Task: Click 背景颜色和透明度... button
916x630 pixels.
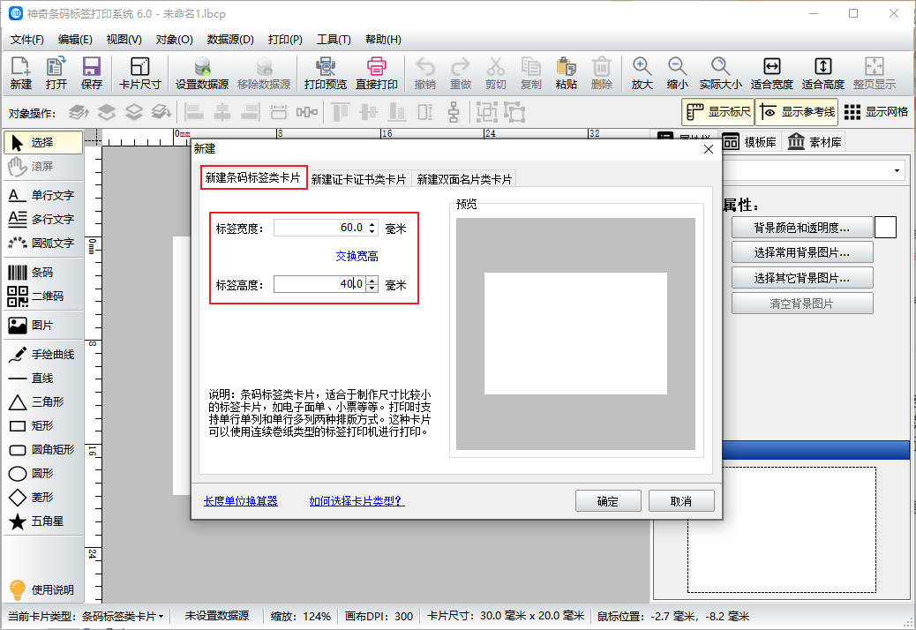Action: pos(802,228)
